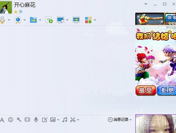Expand video call options dropdown arrow
The image size is (176, 133).
[x=24, y=20]
